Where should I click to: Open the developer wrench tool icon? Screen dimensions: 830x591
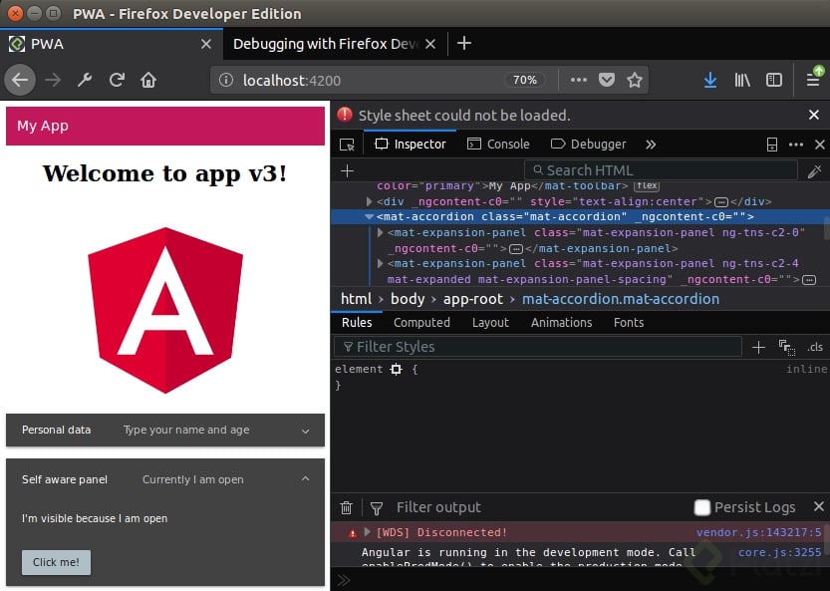point(85,80)
